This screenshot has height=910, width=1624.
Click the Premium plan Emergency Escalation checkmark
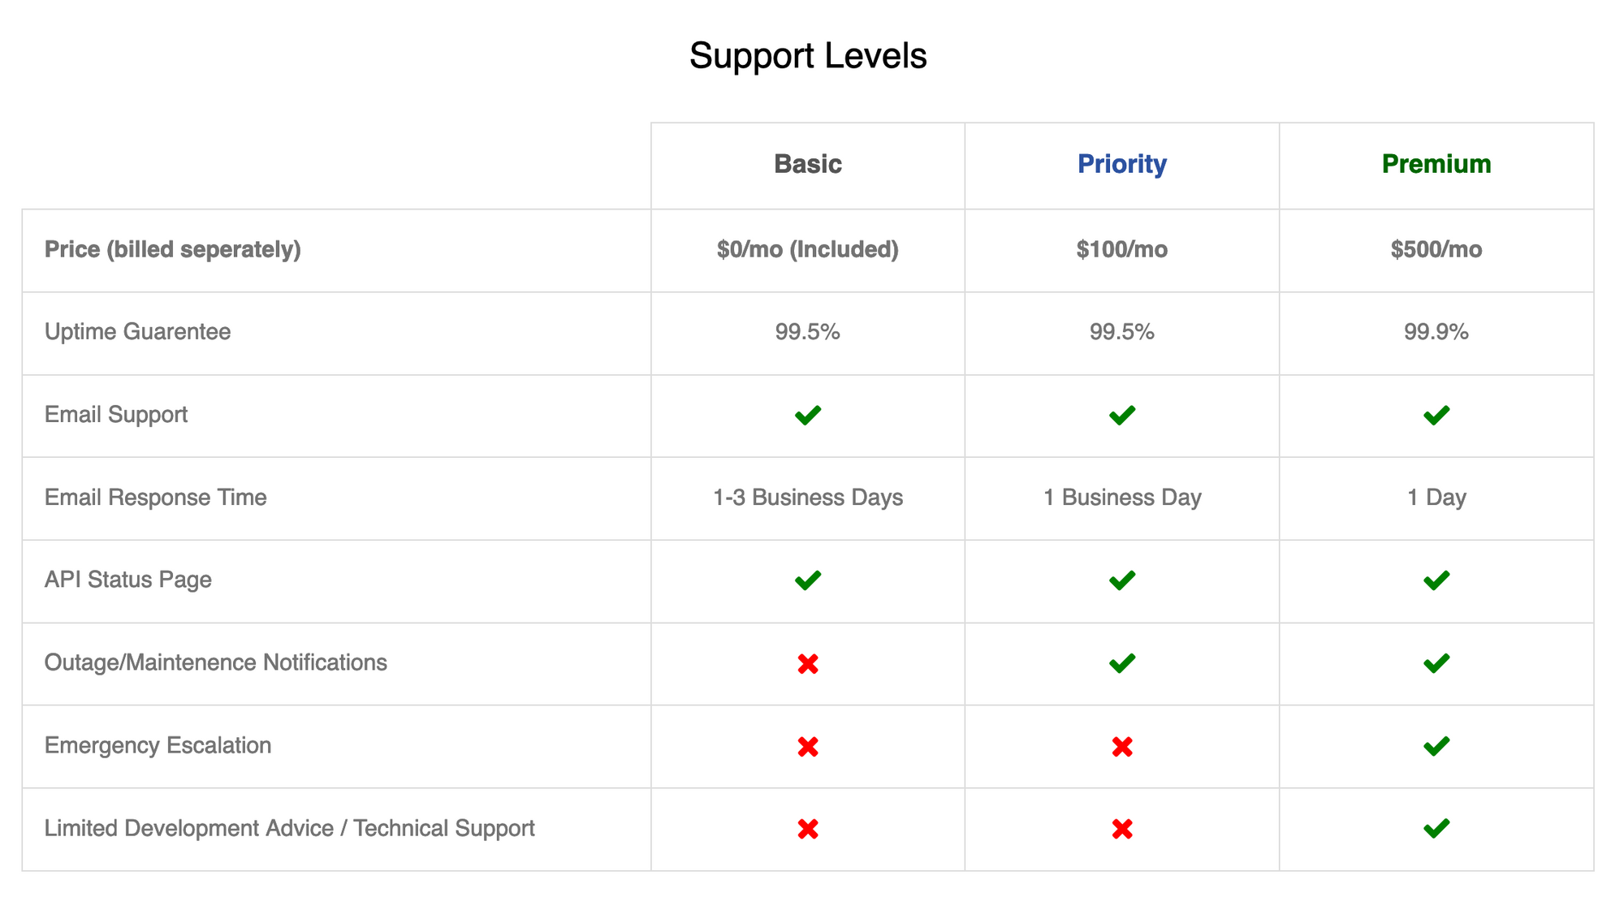point(1436,746)
